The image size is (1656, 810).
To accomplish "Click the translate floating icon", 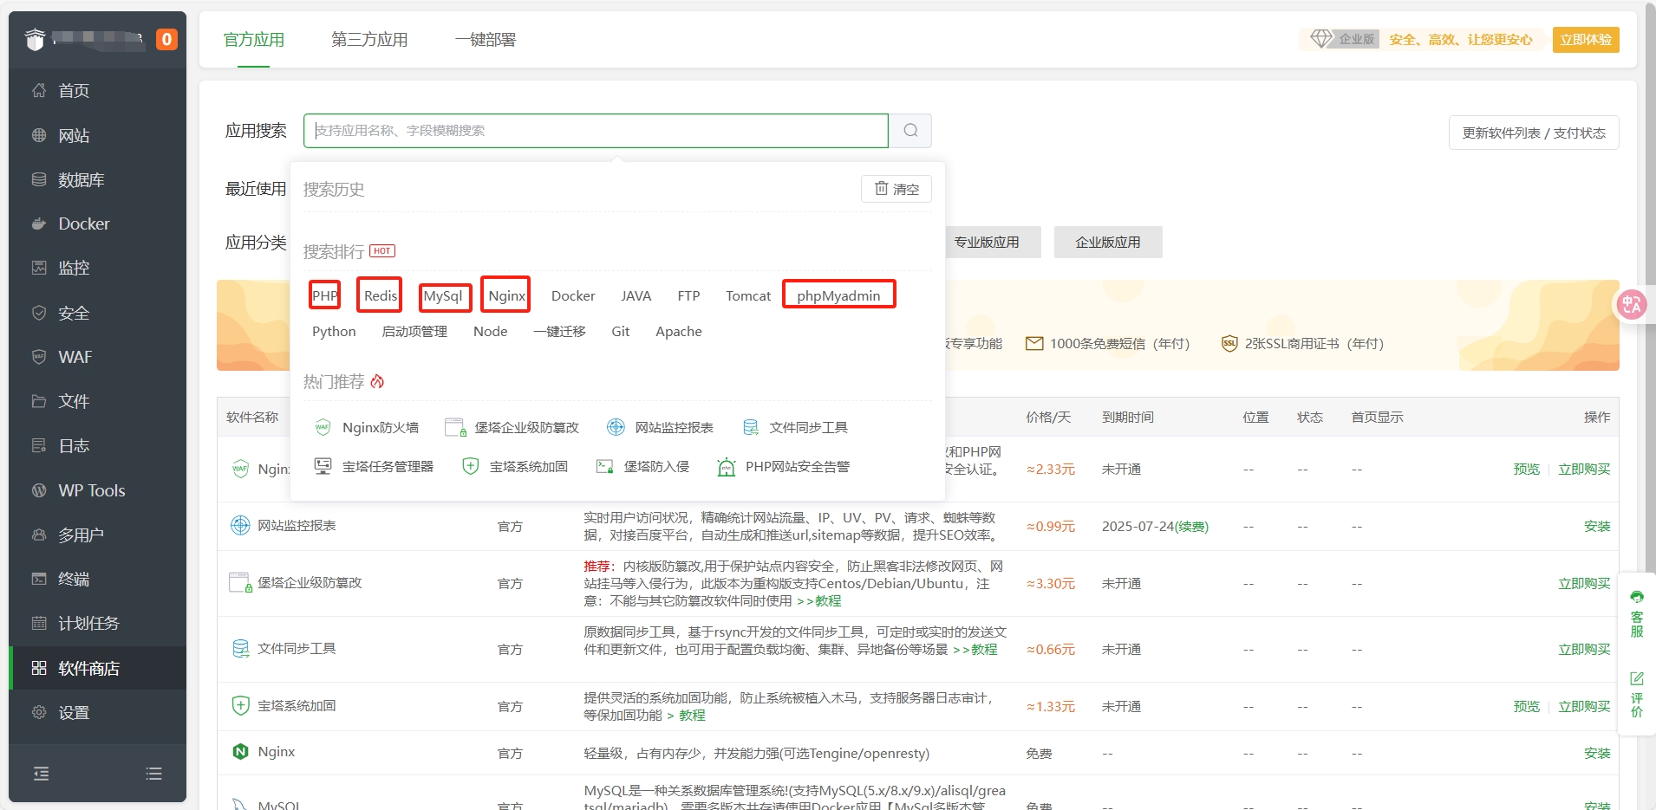I will (x=1631, y=304).
